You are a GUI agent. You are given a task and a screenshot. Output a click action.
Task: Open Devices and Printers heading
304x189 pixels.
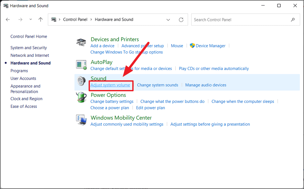click(x=115, y=39)
